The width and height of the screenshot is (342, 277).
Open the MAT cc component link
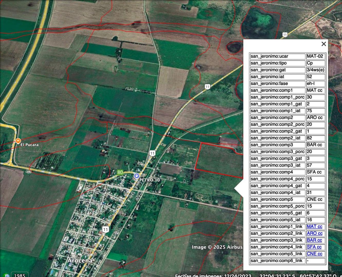click(x=314, y=226)
